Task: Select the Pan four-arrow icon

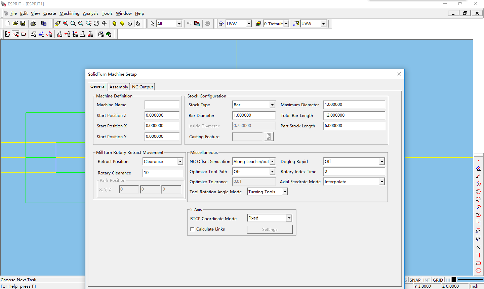Action: 104,24
